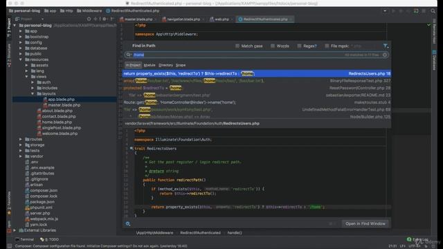This screenshot has height=249, width=443.
Task: Open the Database tool window on right strip
Action: 434,60
